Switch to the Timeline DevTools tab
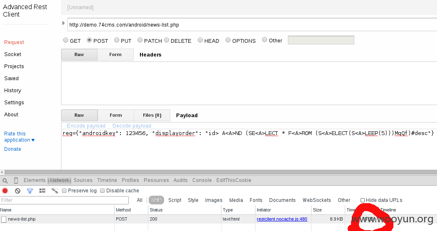The image size is (437, 231). pos(107,180)
